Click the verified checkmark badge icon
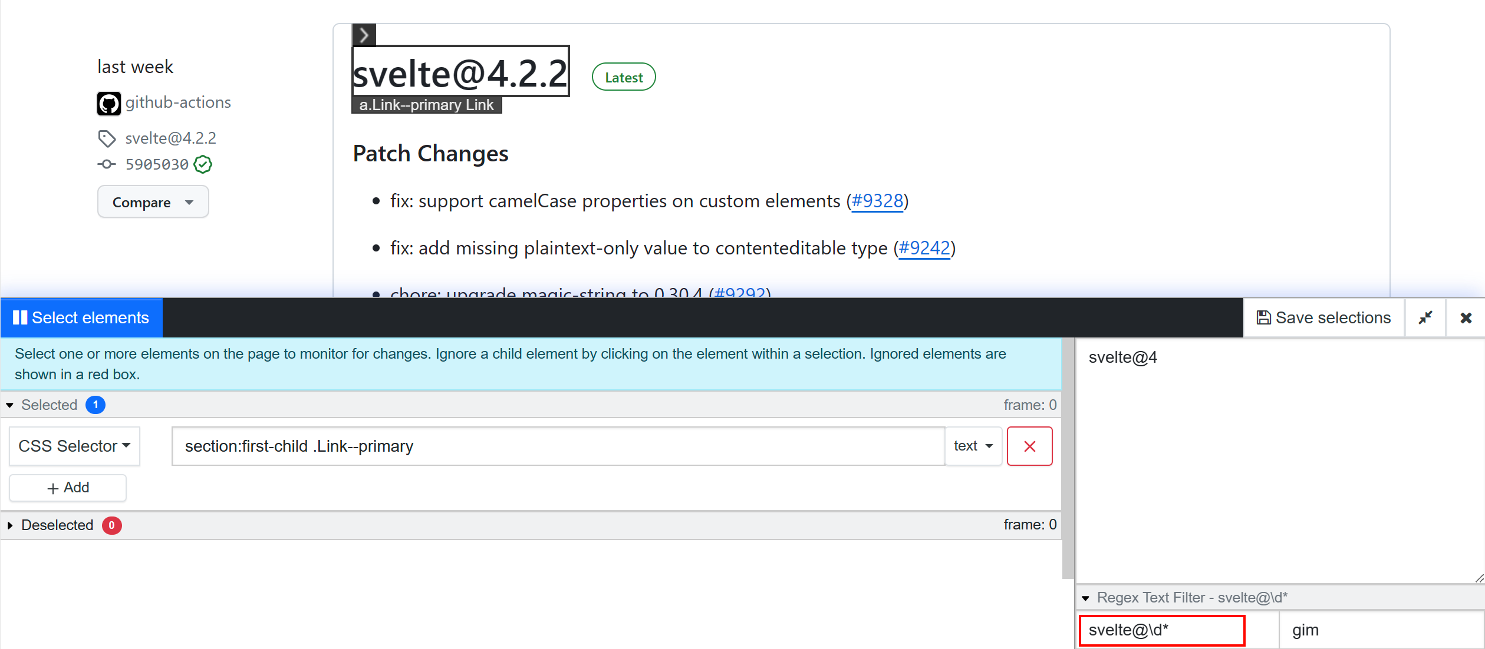This screenshot has width=1485, height=649. pos(203,164)
